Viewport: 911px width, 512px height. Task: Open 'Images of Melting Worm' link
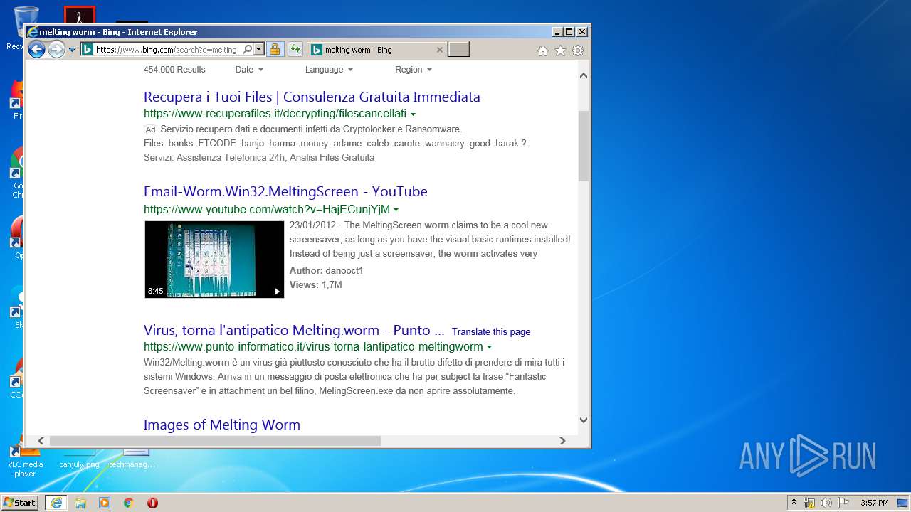[x=222, y=425]
